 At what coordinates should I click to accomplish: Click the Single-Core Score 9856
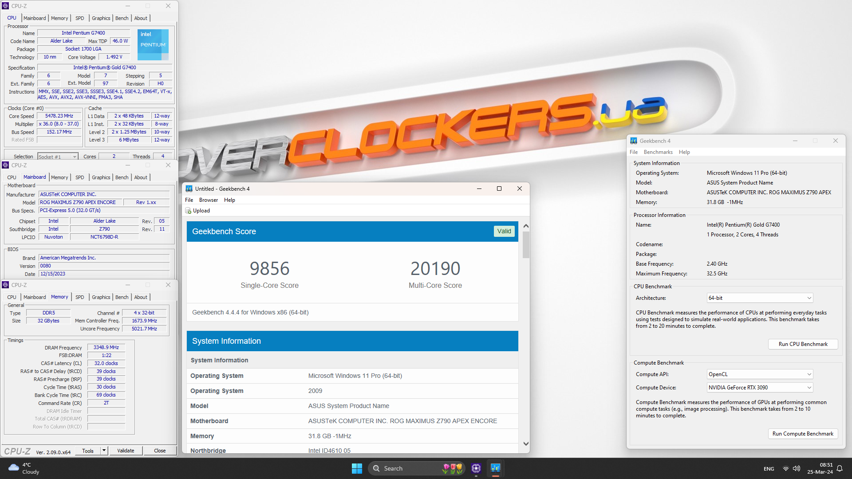[x=269, y=268]
